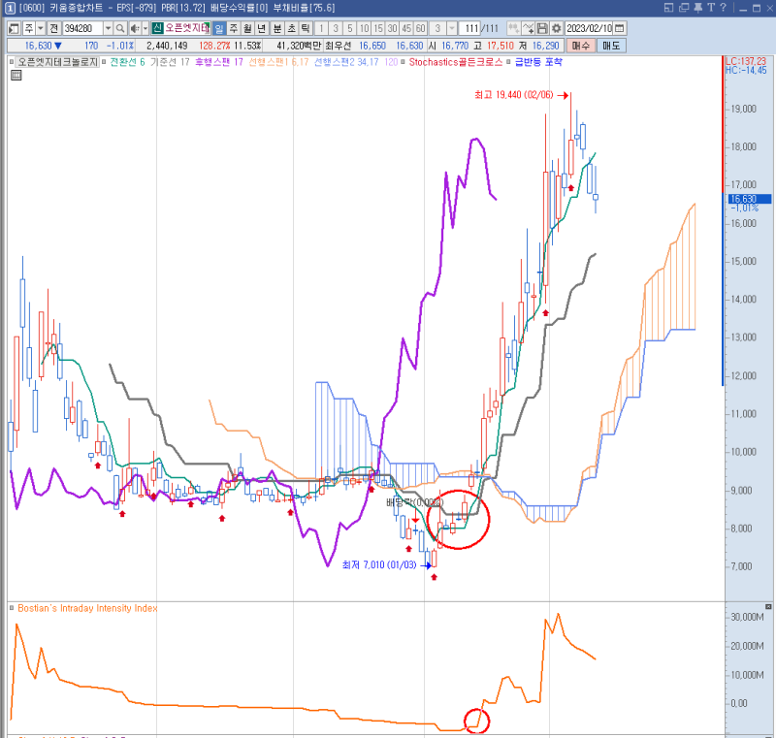This screenshot has height=738, width=776.
Task: Click the green 신 badge before the stock name
Action: (x=156, y=29)
